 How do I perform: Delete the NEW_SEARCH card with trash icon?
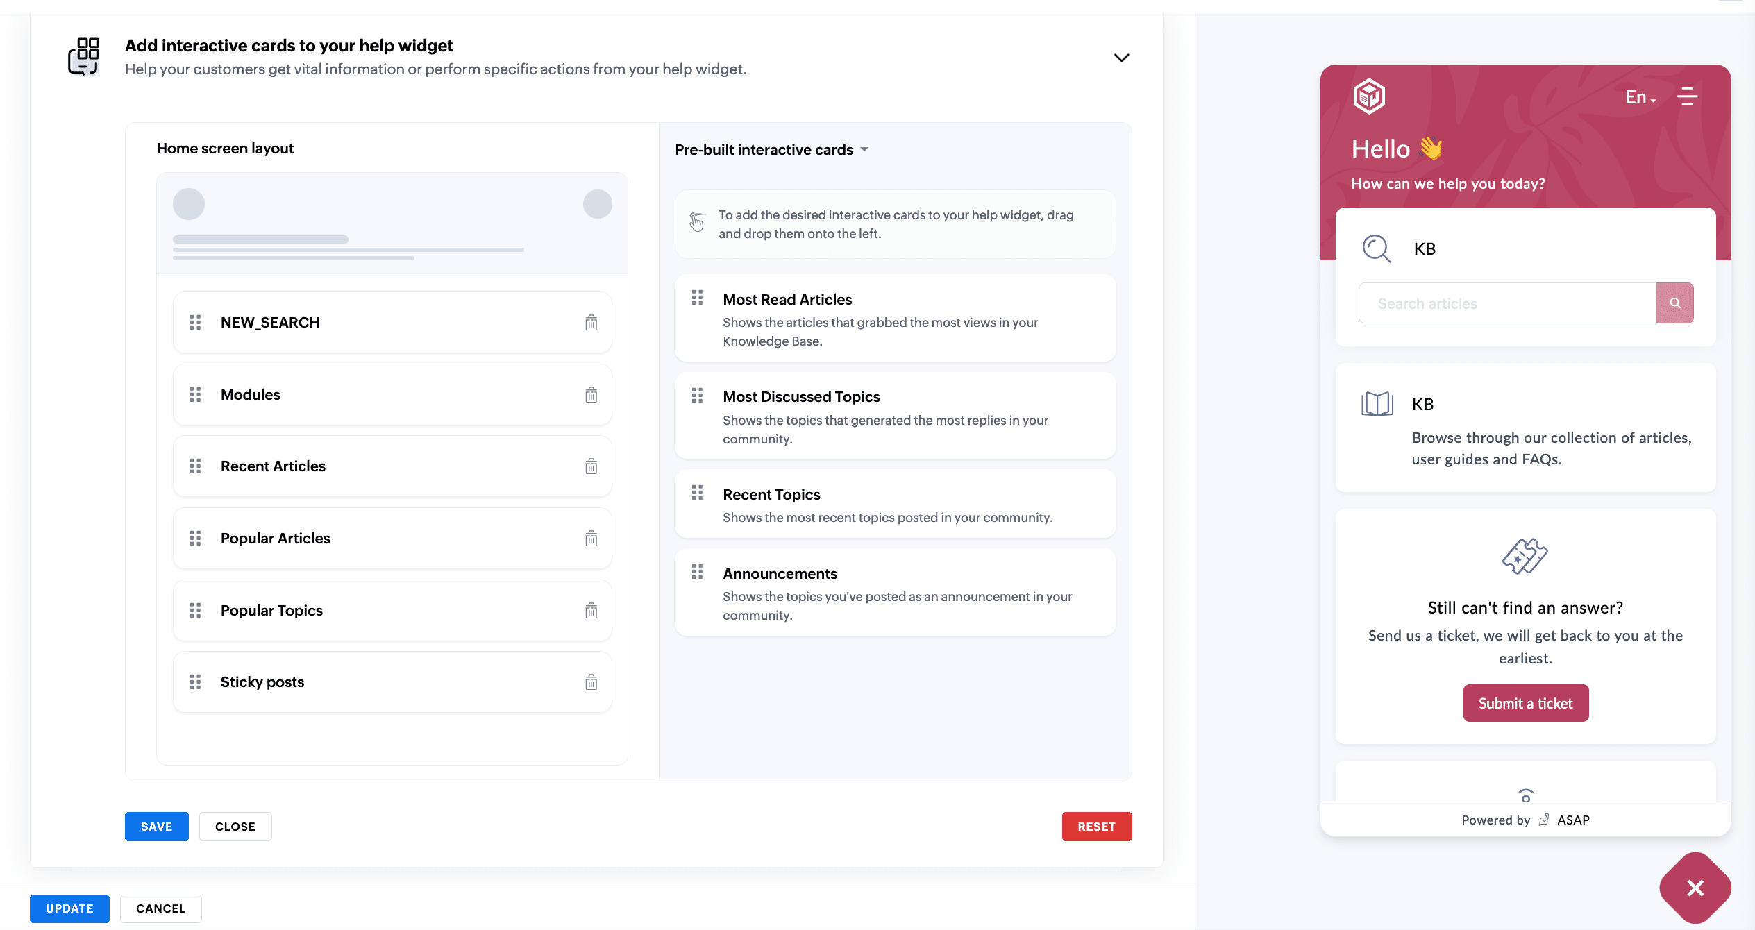(x=591, y=323)
